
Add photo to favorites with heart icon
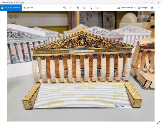pos(84,8)
